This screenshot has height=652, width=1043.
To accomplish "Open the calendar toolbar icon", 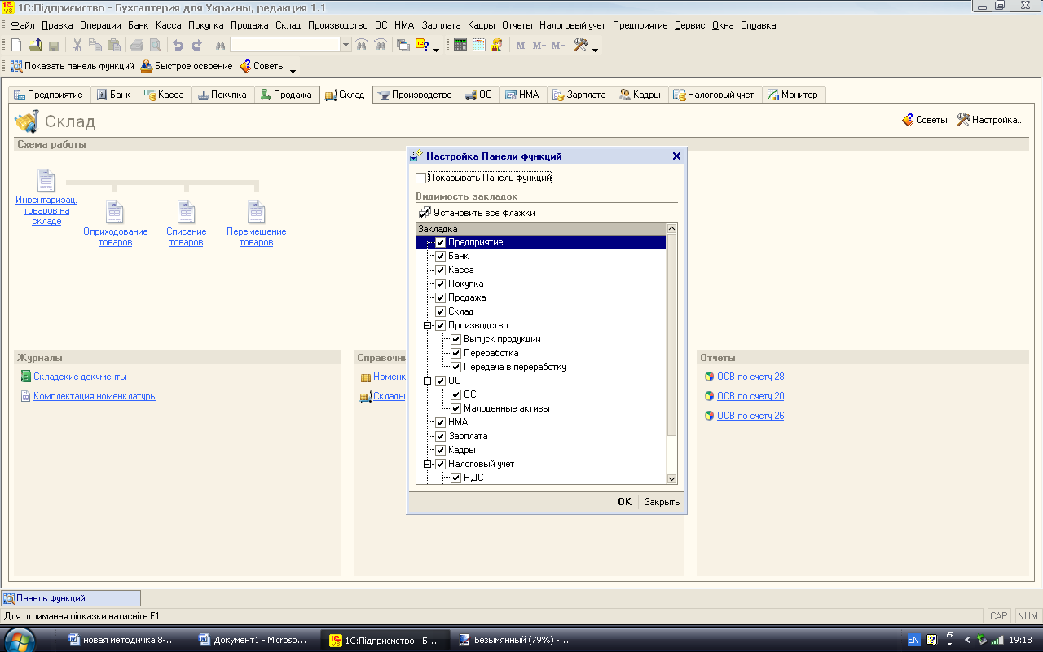I will coord(479,46).
